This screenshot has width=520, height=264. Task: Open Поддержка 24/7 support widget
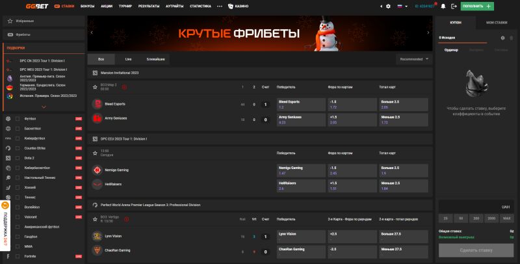[5, 225]
